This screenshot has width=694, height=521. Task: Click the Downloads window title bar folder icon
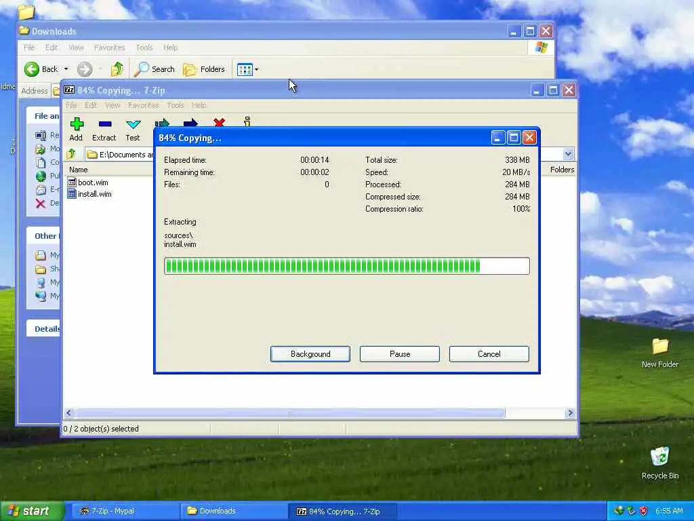coord(24,31)
